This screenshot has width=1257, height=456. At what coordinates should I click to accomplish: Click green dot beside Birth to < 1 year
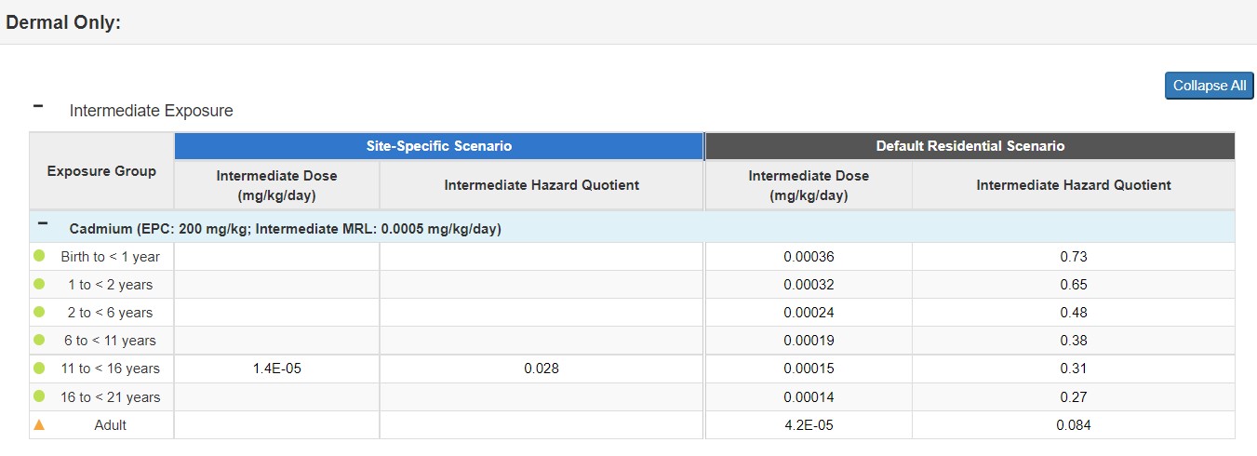(39, 256)
